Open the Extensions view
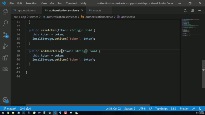The height and width of the screenshot is (115, 205). coord(5,57)
